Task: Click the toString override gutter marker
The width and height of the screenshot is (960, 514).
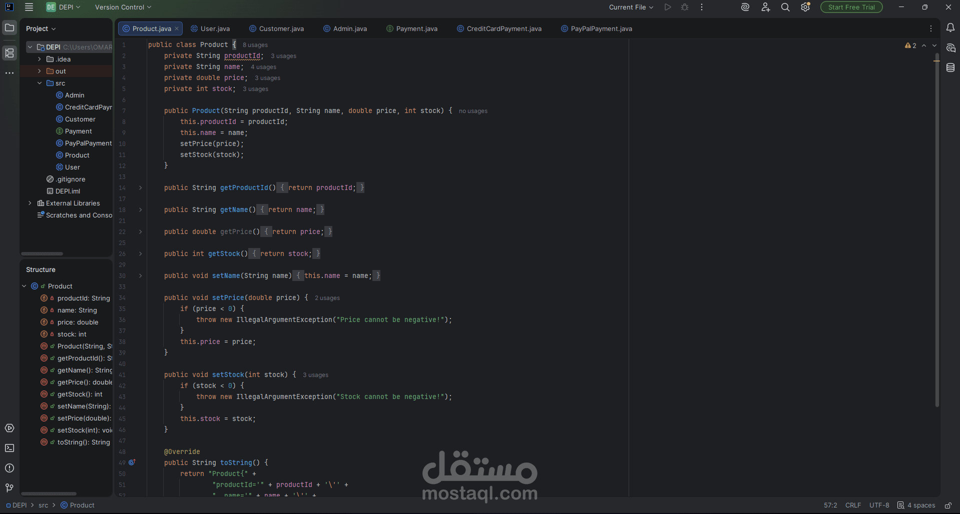Action: click(132, 462)
